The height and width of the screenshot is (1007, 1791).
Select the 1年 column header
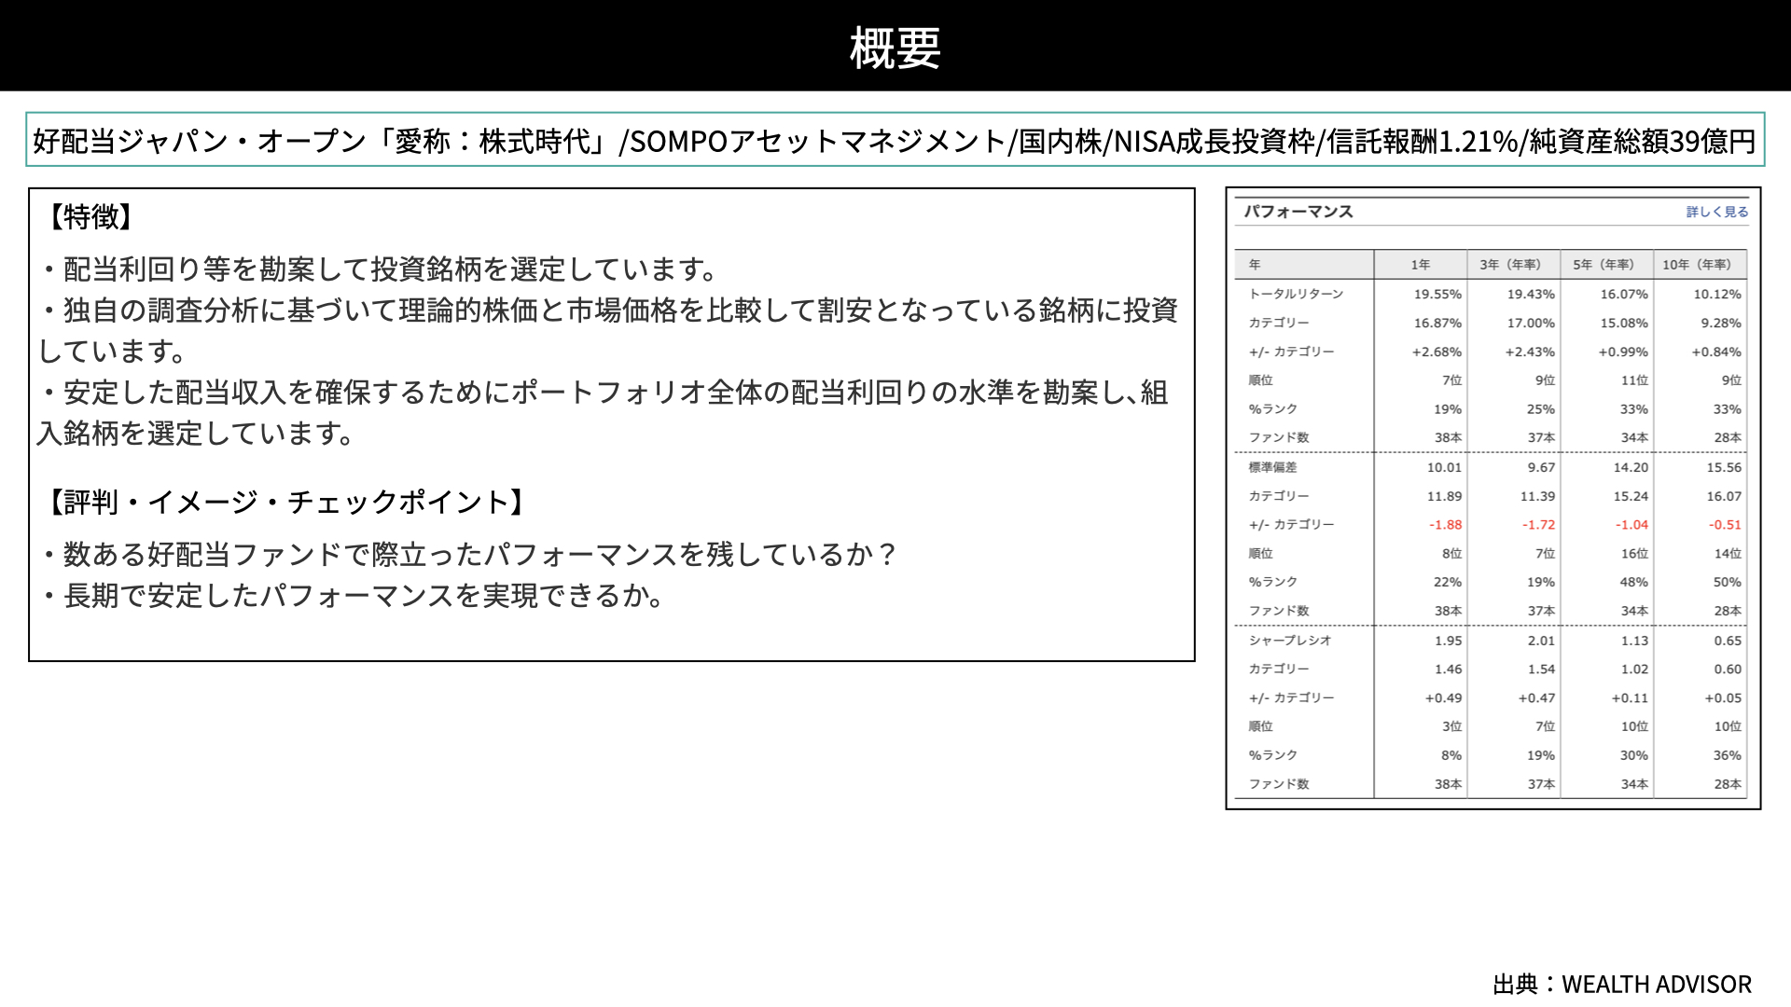(x=1420, y=265)
